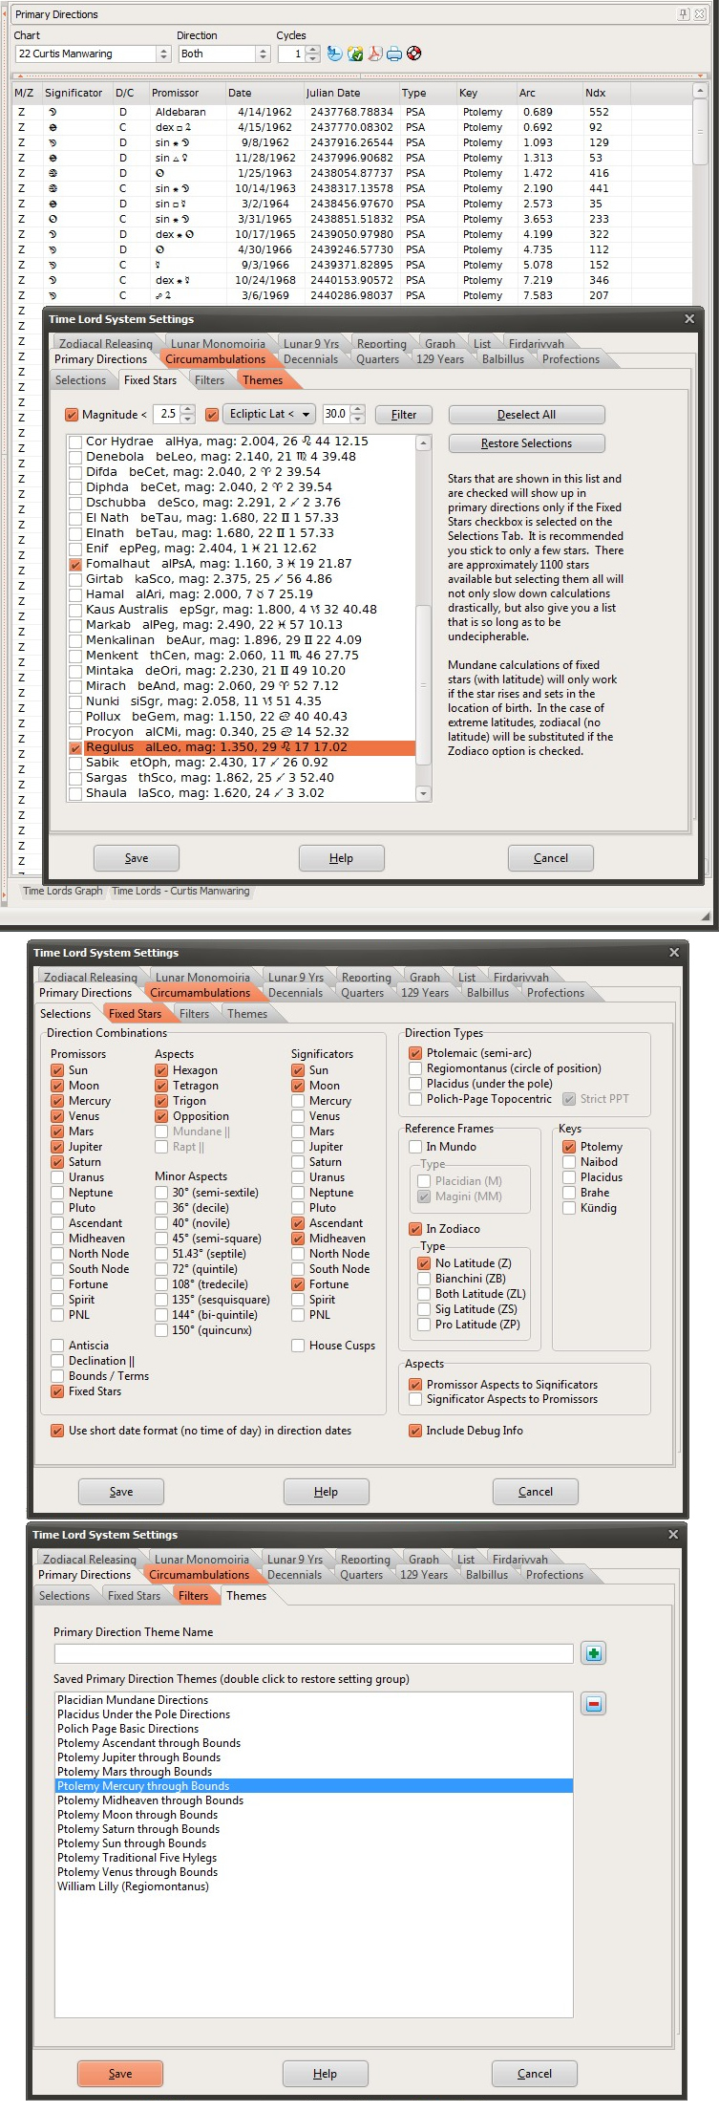The width and height of the screenshot is (719, 2112).
Task: Check Significator Aspects to Promissors
Action: (415, 1399)
